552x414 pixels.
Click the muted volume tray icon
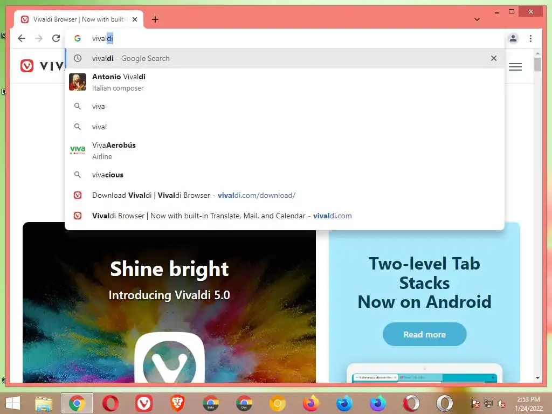(501, 404)
